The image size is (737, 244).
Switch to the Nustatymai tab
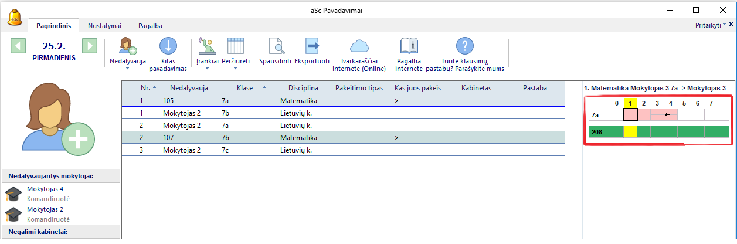point(104,26)
